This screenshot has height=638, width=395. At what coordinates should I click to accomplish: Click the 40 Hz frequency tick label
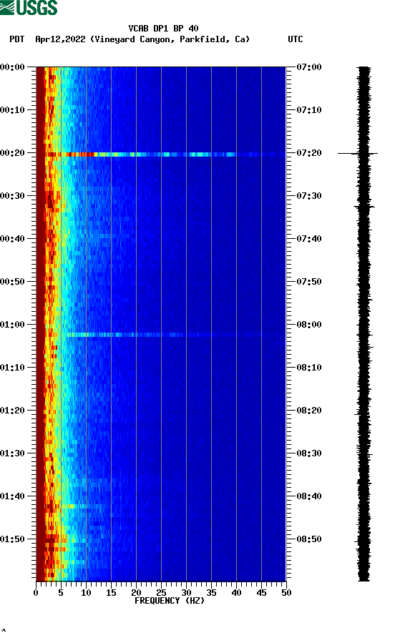(236, 593)
